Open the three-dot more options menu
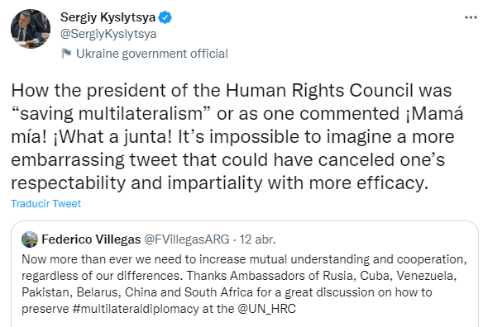 (471, 17)
